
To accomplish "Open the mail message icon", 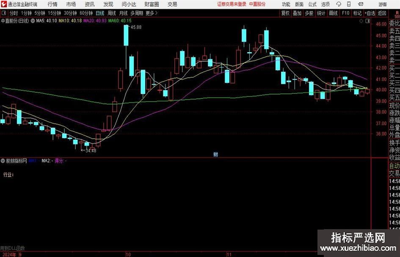I will (x=361, y=4).
